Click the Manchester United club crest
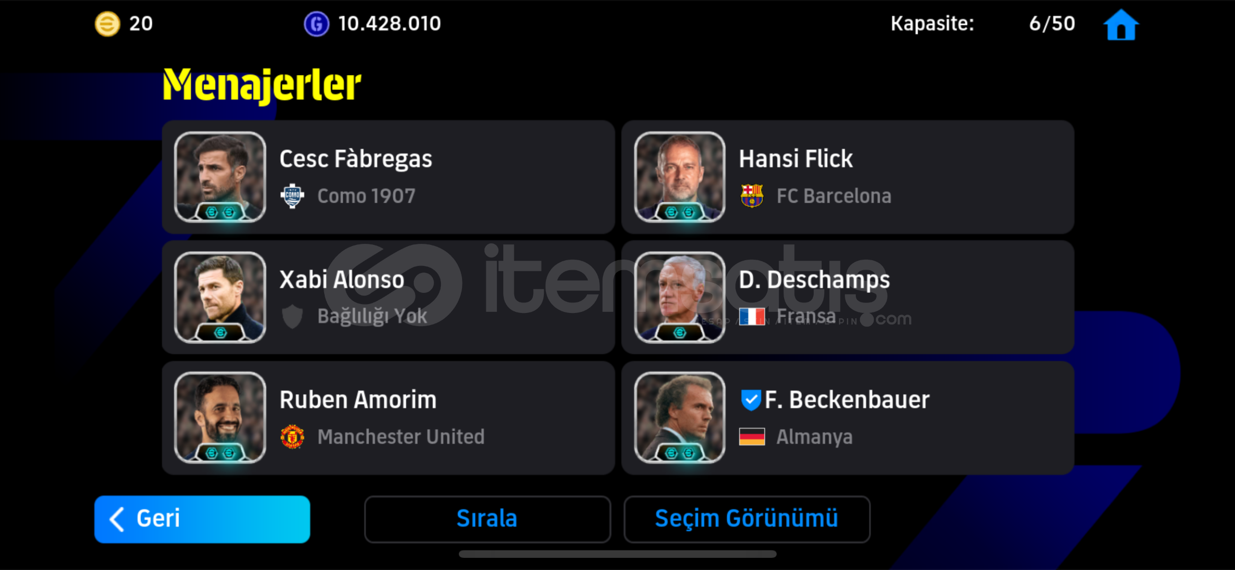The height and width of the screenshot is (570, 1235). [293, 436]
